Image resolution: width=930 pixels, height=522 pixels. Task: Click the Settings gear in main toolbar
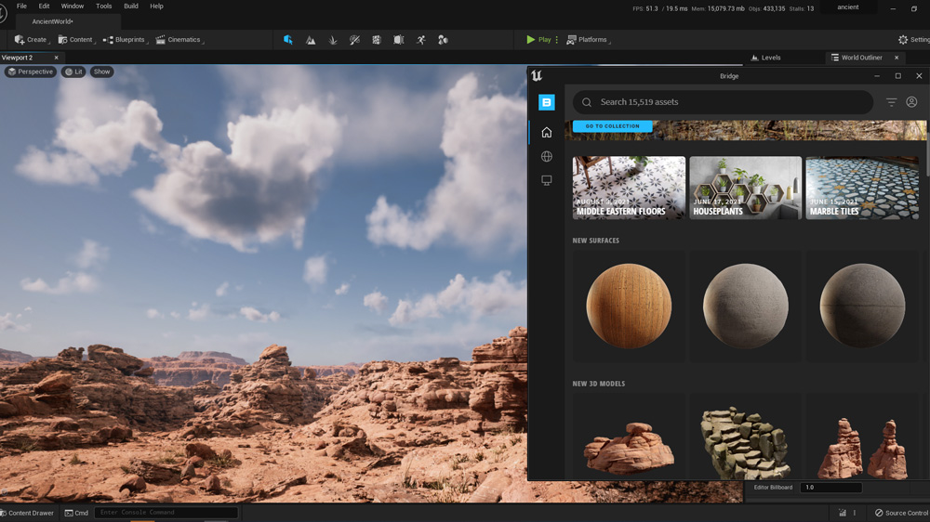point(903,40)
